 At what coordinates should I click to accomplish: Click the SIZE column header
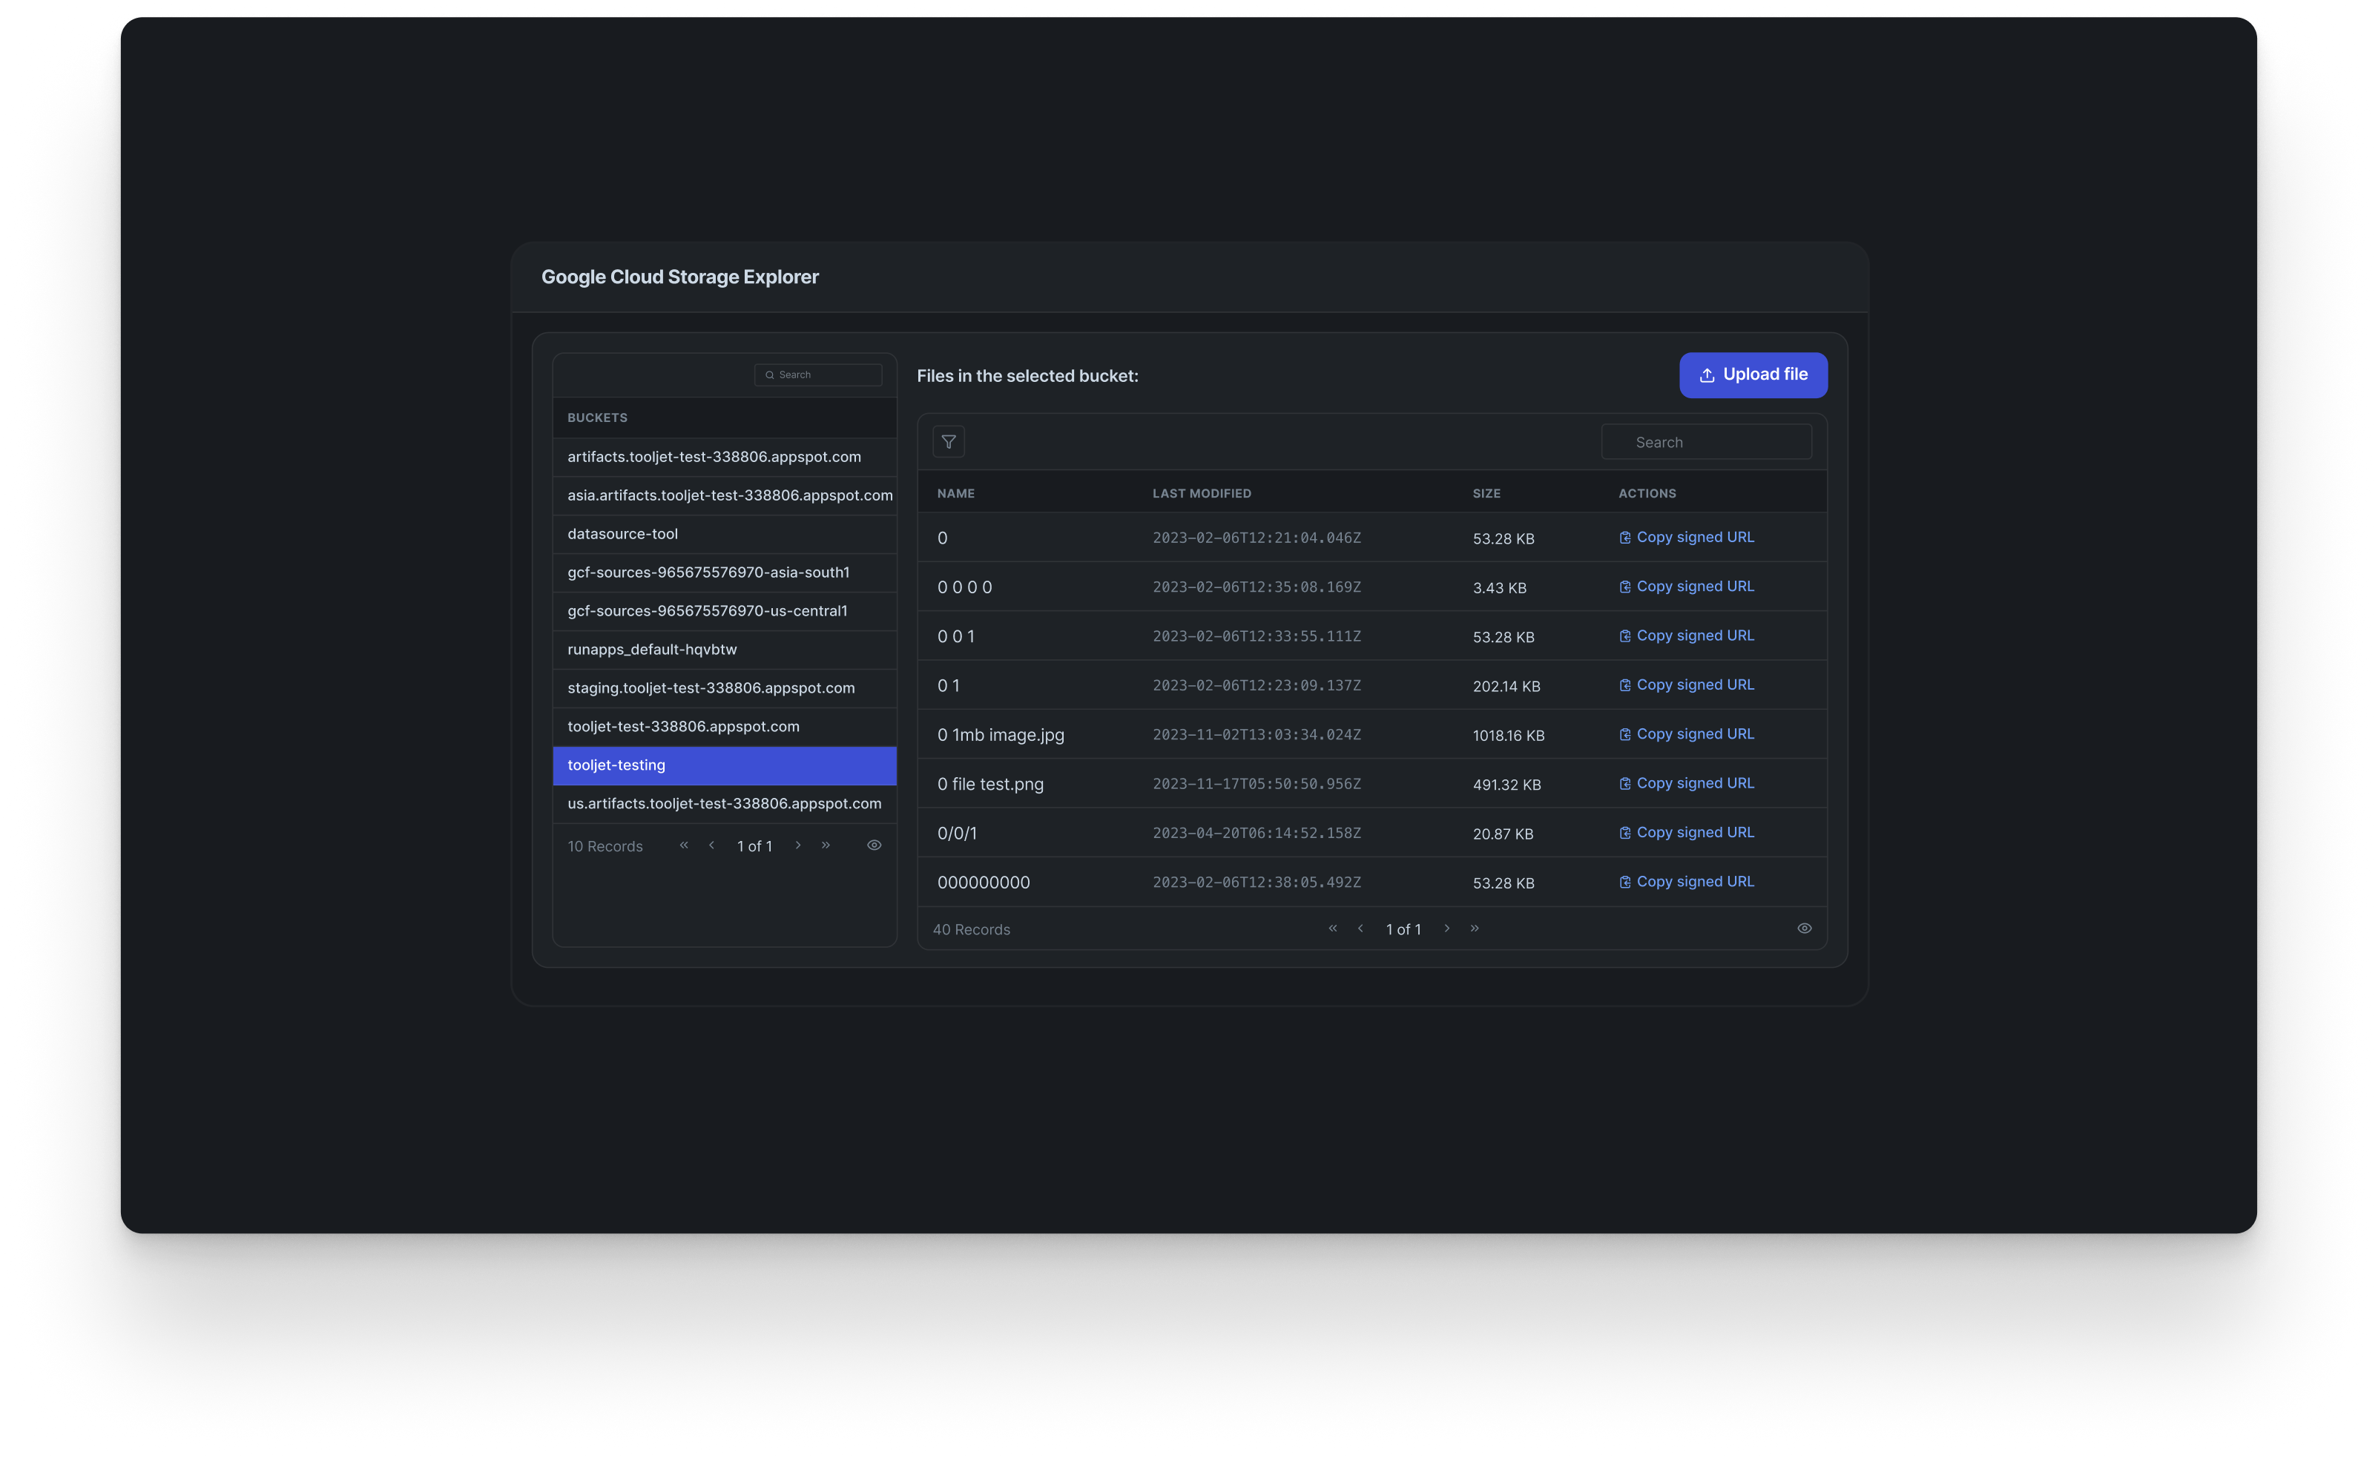coord(1486,493)
